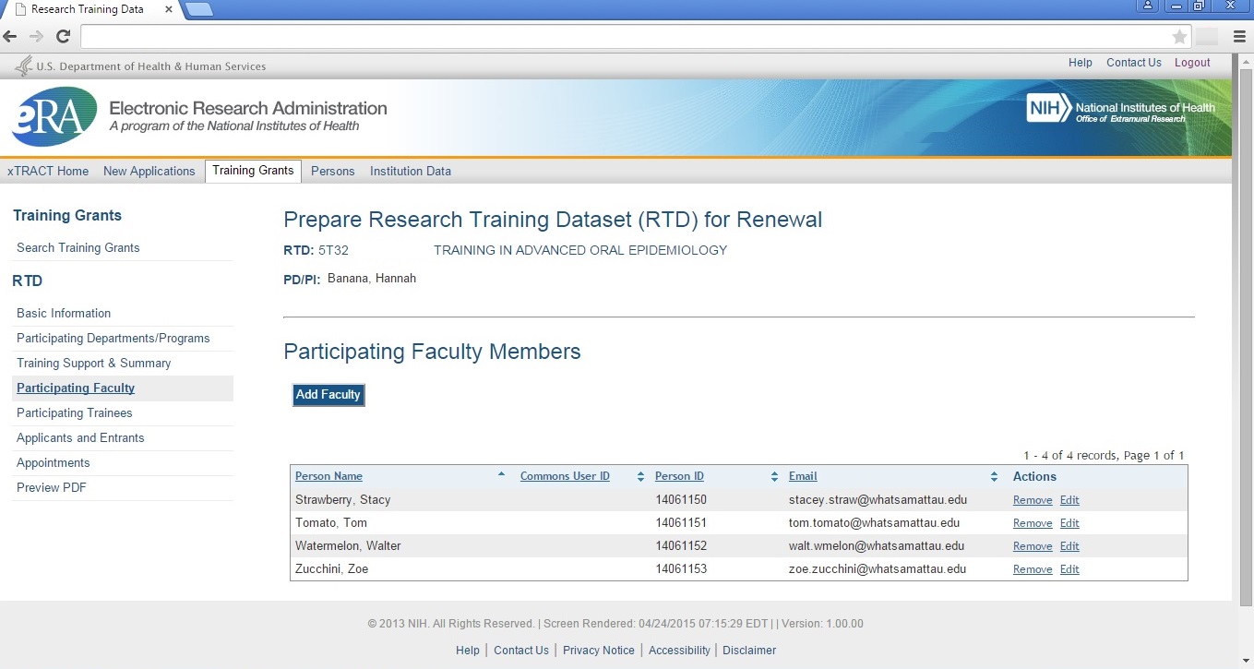Toggle sort arrows on Commons User ID
This screenshot has width=1254, height=669.
tap(640, 477)
